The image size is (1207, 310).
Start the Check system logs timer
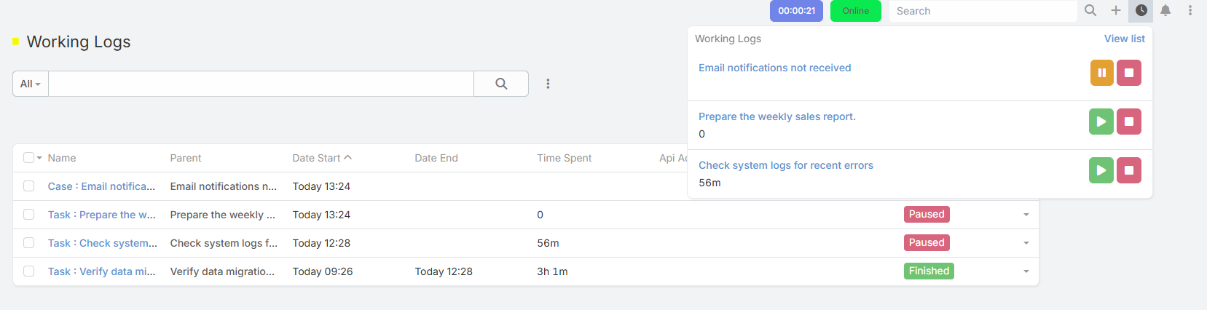click(1101, 170)
